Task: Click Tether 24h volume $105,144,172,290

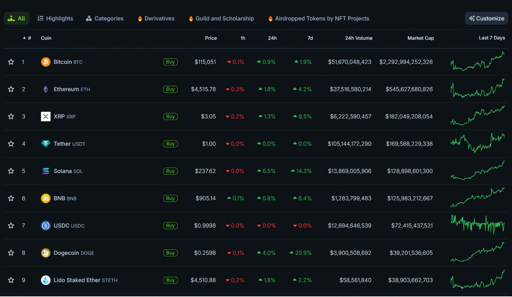Action: point(350,144)
